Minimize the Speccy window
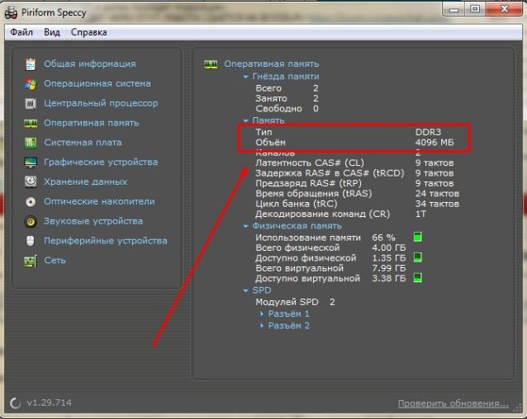The height and width of the screenshot is (419, 527). pos(453,9)
